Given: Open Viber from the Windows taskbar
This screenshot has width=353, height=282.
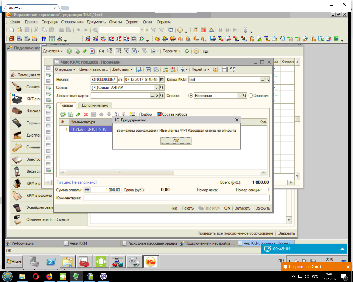Looking at the screenshot, I should click(103, 276).
